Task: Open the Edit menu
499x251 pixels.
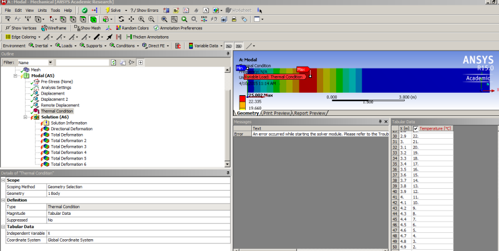Action: point(18,11)
